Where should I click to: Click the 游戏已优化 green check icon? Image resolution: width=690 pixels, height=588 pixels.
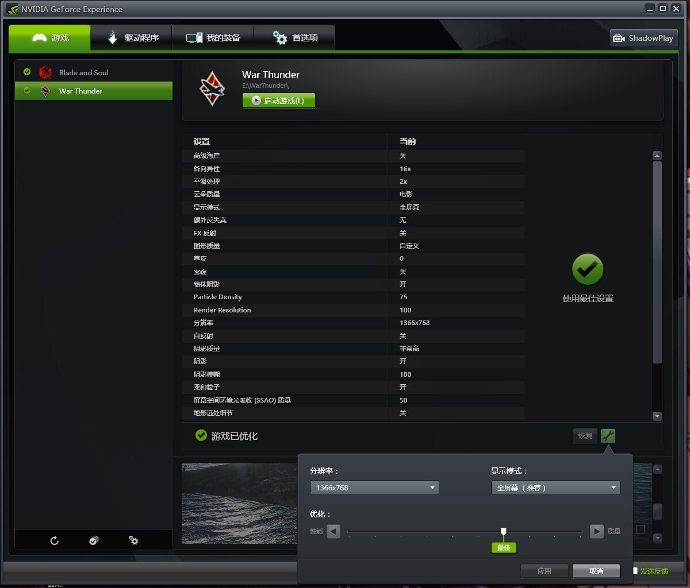201,435
